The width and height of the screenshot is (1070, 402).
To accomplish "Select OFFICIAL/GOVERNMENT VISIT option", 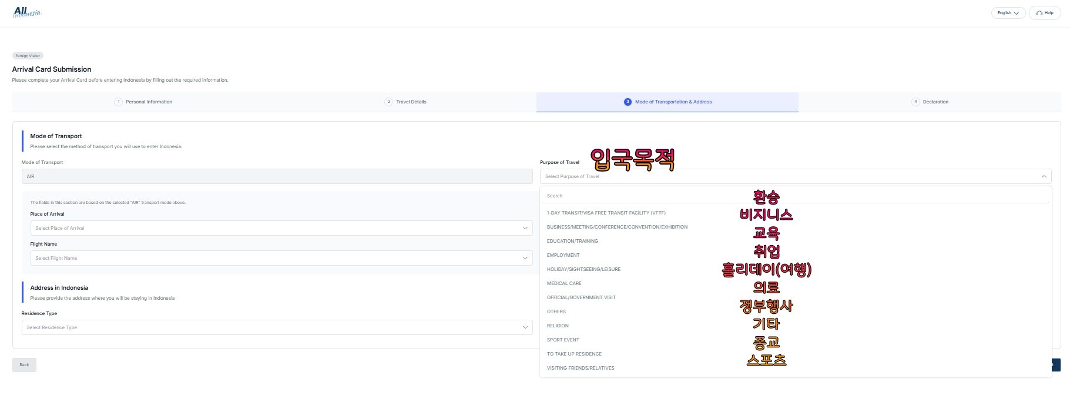I will tap(796, 297).
